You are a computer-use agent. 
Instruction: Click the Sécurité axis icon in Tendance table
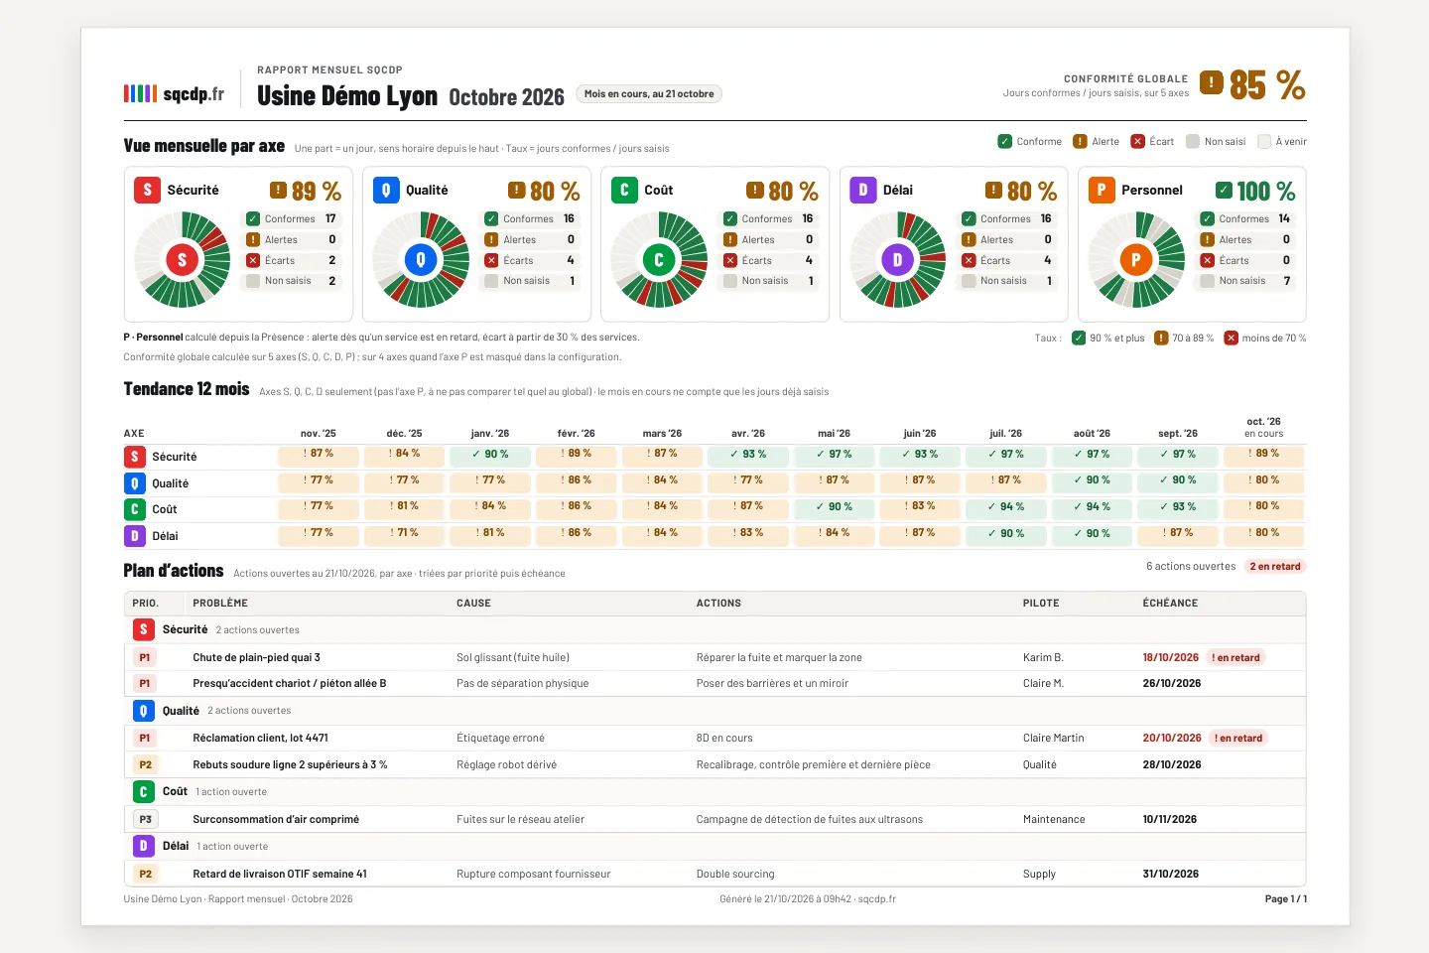(134, 457)
